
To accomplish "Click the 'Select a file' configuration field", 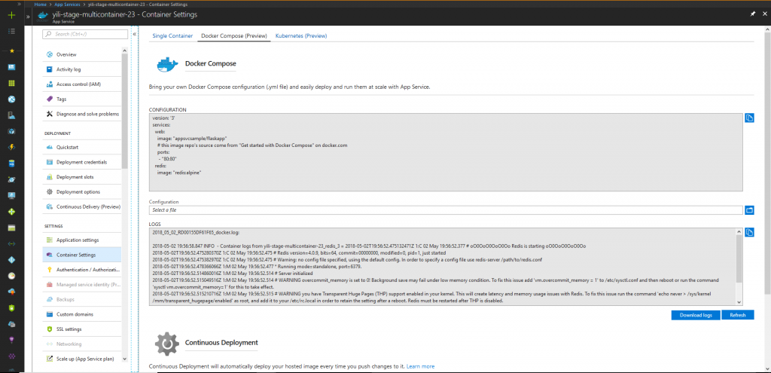I will (x=444, y=209).
